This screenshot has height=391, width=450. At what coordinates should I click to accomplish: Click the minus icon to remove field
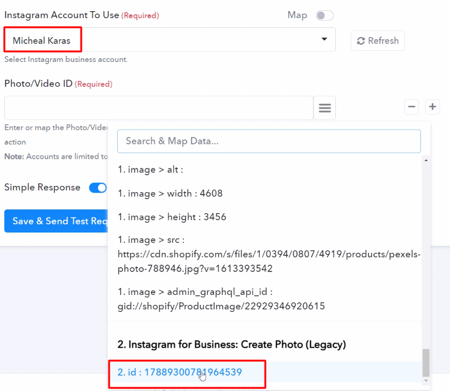412,107
